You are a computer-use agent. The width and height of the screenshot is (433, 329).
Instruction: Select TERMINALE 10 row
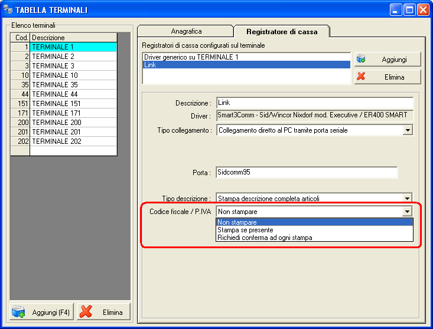tap(73, 75)
